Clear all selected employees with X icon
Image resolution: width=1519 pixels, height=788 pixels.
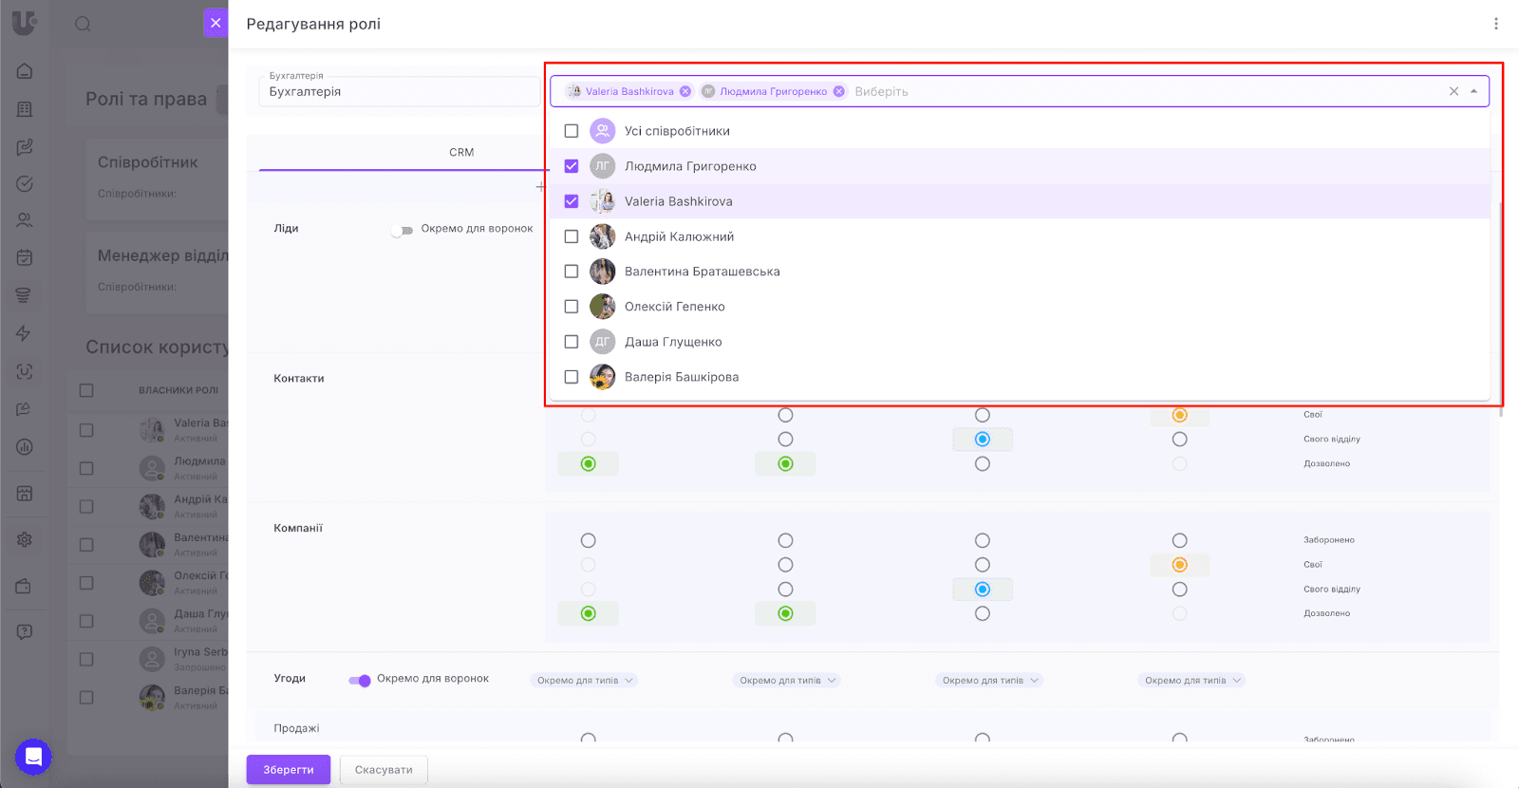click(x=1453, y=91)
